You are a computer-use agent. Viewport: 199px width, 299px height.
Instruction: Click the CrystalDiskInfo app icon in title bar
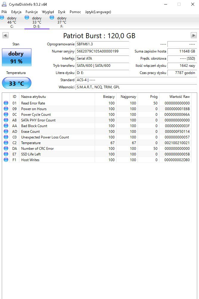[4, 4]
